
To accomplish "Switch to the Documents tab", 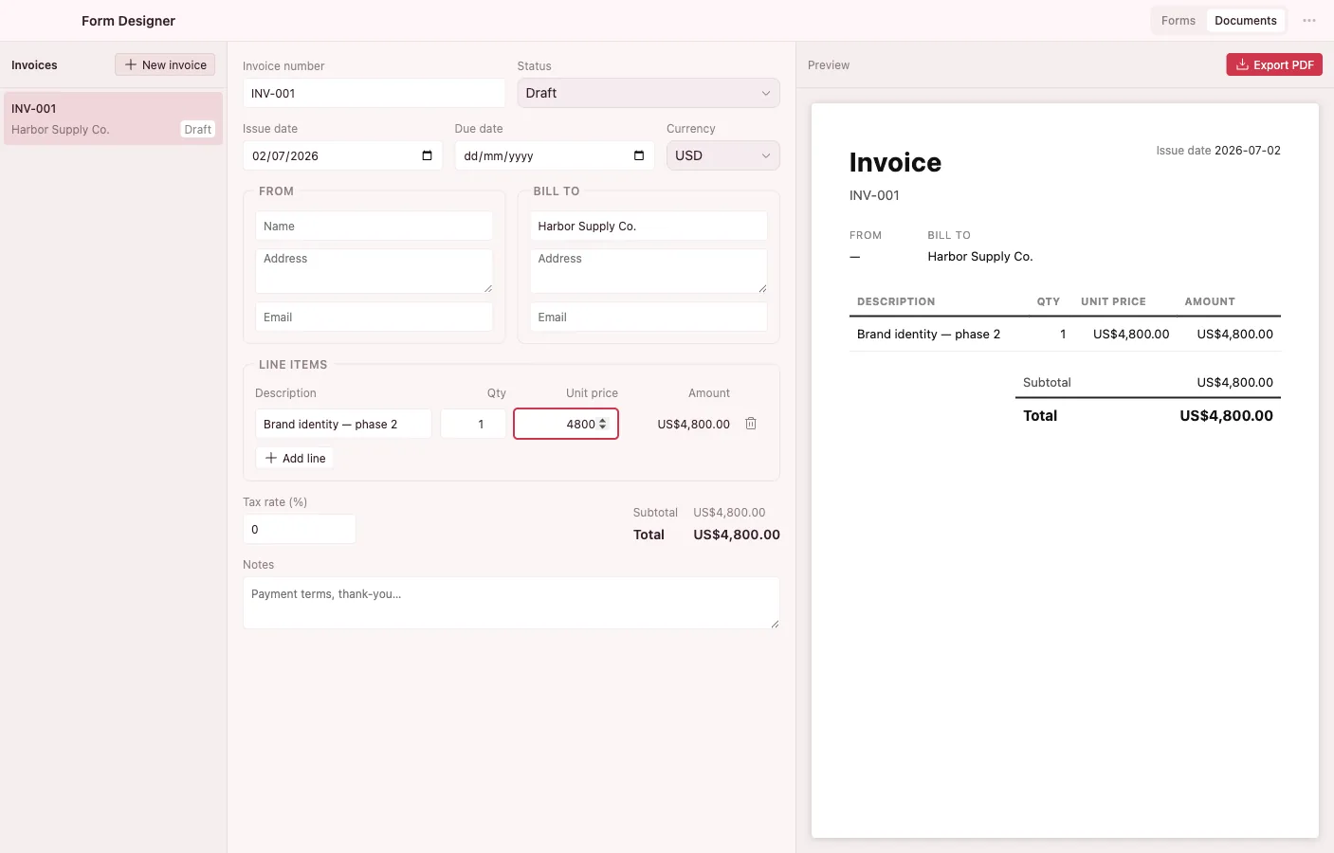I will [x=1246, y=21].
